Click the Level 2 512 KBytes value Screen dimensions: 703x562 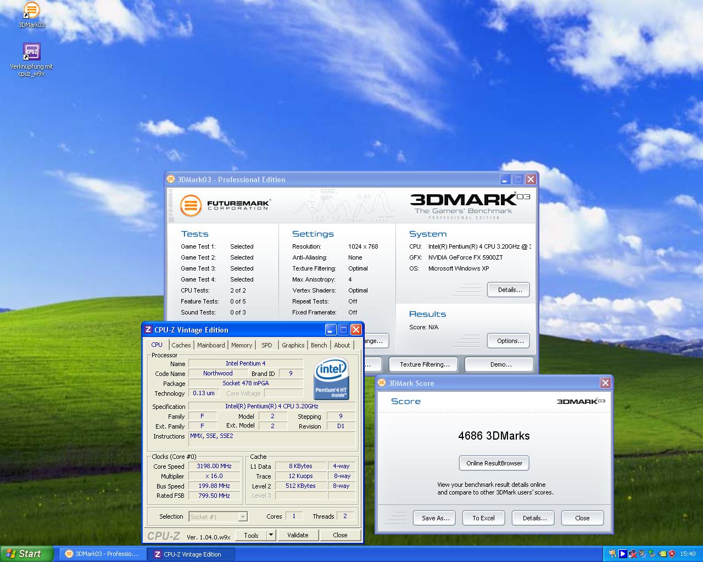pyautogui.click(x=300, y=486)
